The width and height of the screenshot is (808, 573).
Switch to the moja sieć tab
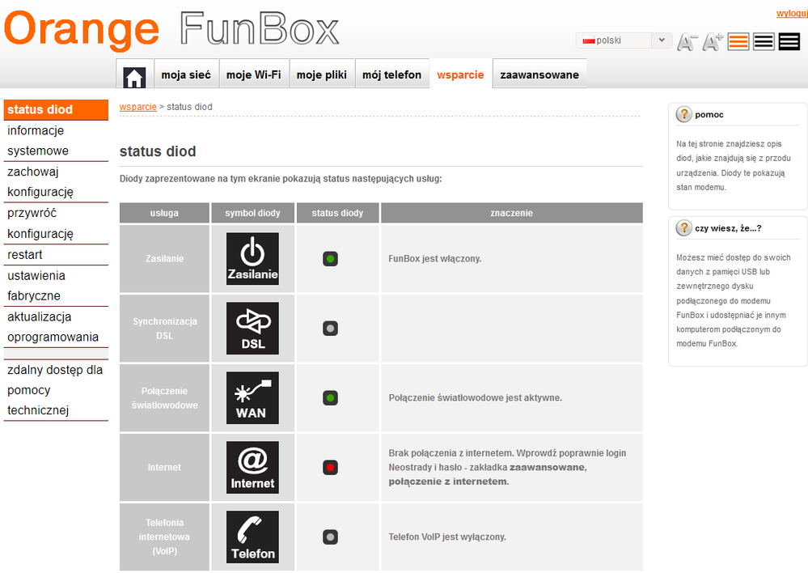point(187,74)
